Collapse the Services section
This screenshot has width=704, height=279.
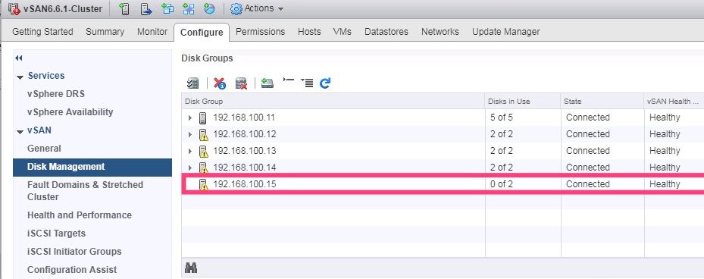pyautogui.click(x=20, y=77)
